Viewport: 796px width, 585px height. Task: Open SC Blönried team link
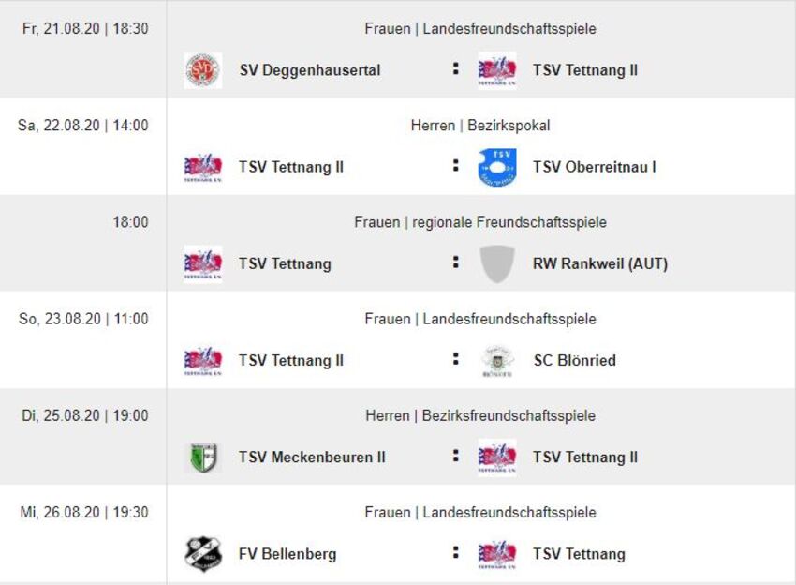[574, 360]
